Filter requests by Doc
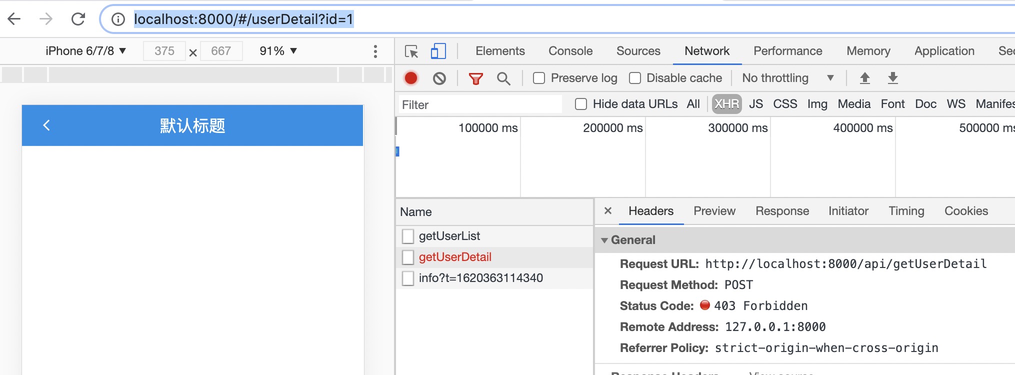Viewport: 1015px width, 375px height. click(925, 104)
